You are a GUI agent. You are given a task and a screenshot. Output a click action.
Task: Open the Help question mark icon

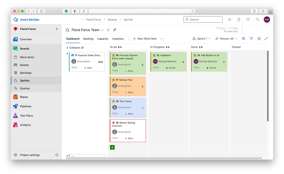[248, 19]
